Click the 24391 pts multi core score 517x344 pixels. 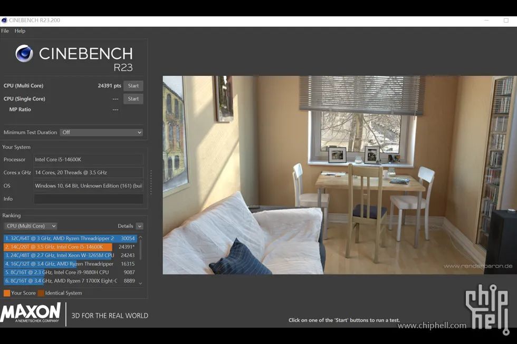click(110, 85)
